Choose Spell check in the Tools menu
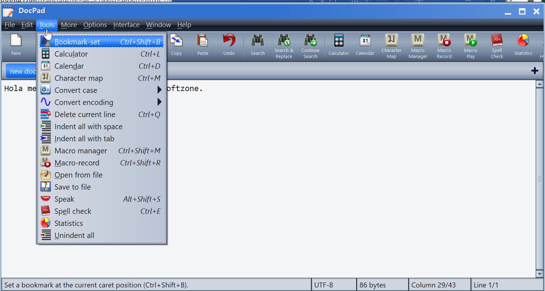Screen dimensions: 545x291 click(102, 211)
